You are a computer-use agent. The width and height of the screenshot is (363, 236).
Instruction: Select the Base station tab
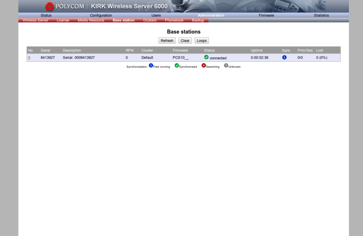point(123,20)
